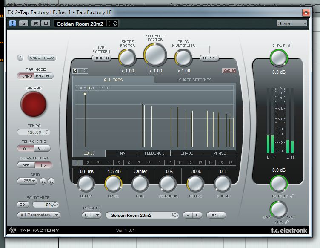
Task: Click the INPUT link lock icon
Action: click(x=289, y=46)
